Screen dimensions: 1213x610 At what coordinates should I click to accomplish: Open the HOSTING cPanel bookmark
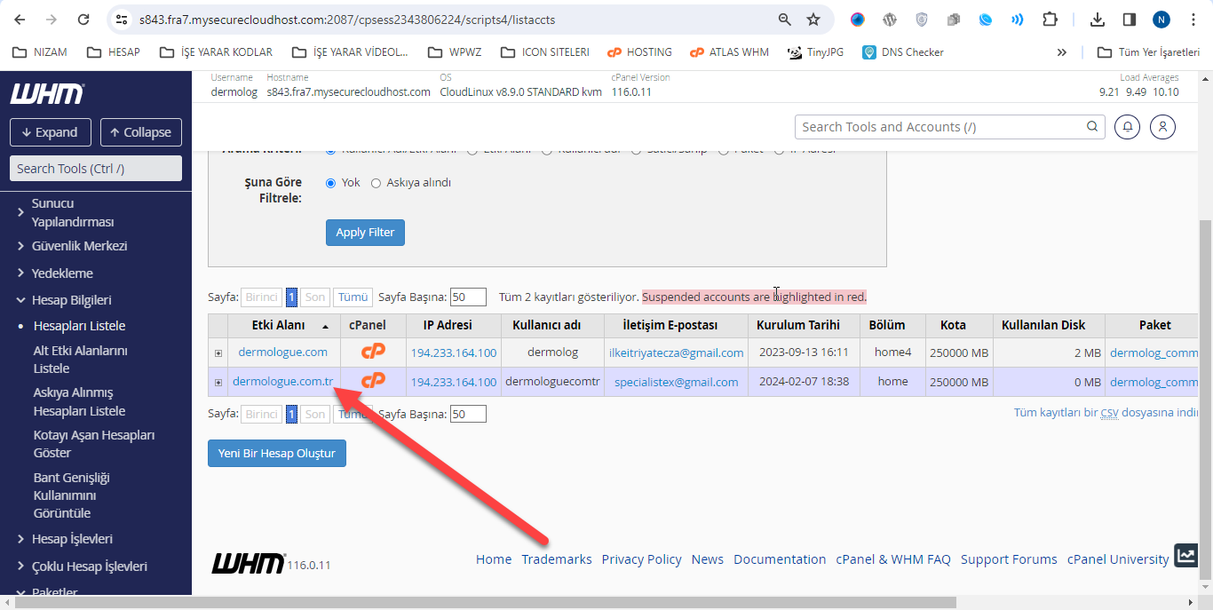[639, 52]
